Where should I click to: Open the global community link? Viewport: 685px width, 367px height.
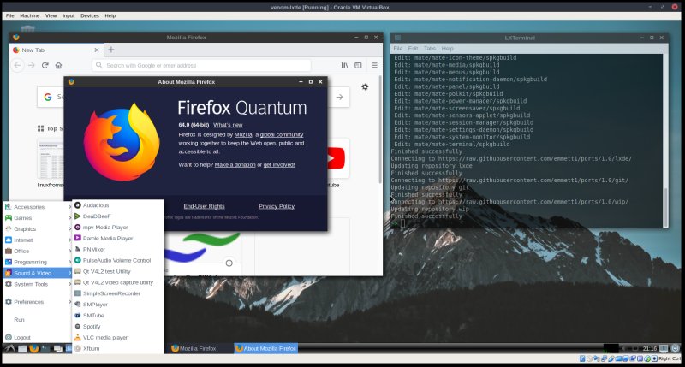click(x=282, y=135)
